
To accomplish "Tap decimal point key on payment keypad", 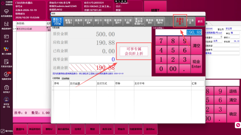I will [x=185, y=69].
